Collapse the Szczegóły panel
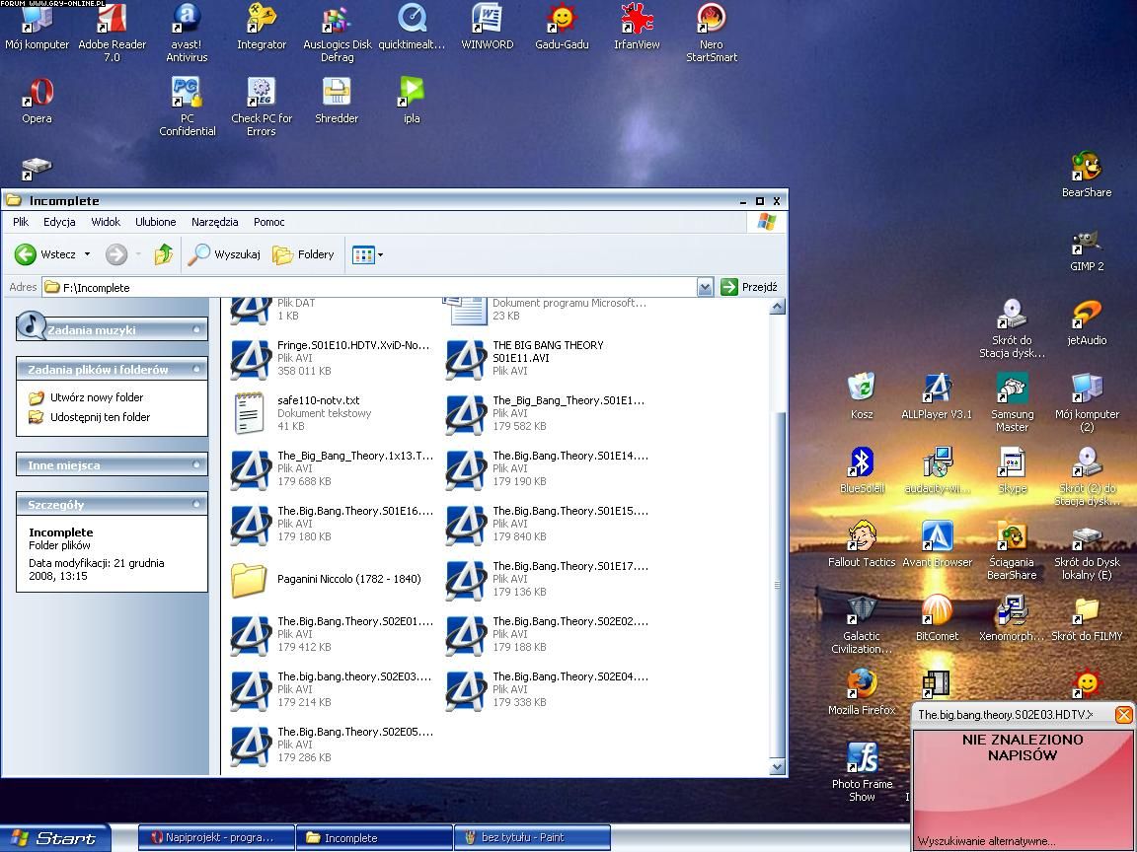Image resolution: width=1137 pixels, height=852 pixels. click(196, 504)
